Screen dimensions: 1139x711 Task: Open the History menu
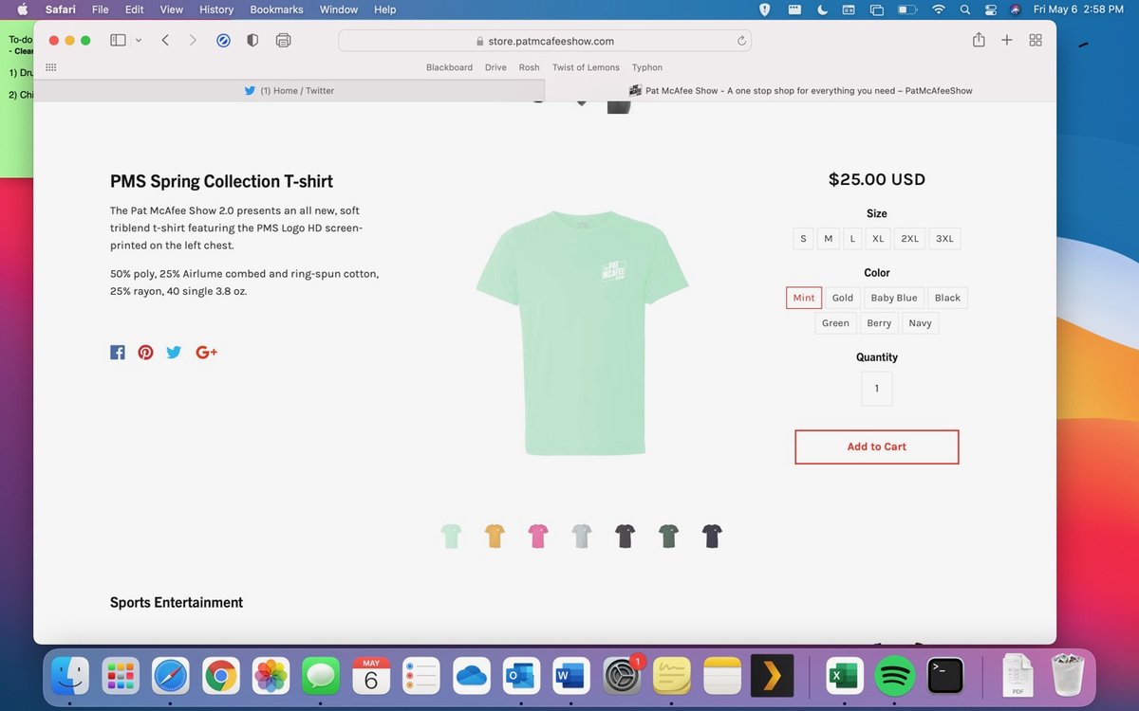point(216,9)
